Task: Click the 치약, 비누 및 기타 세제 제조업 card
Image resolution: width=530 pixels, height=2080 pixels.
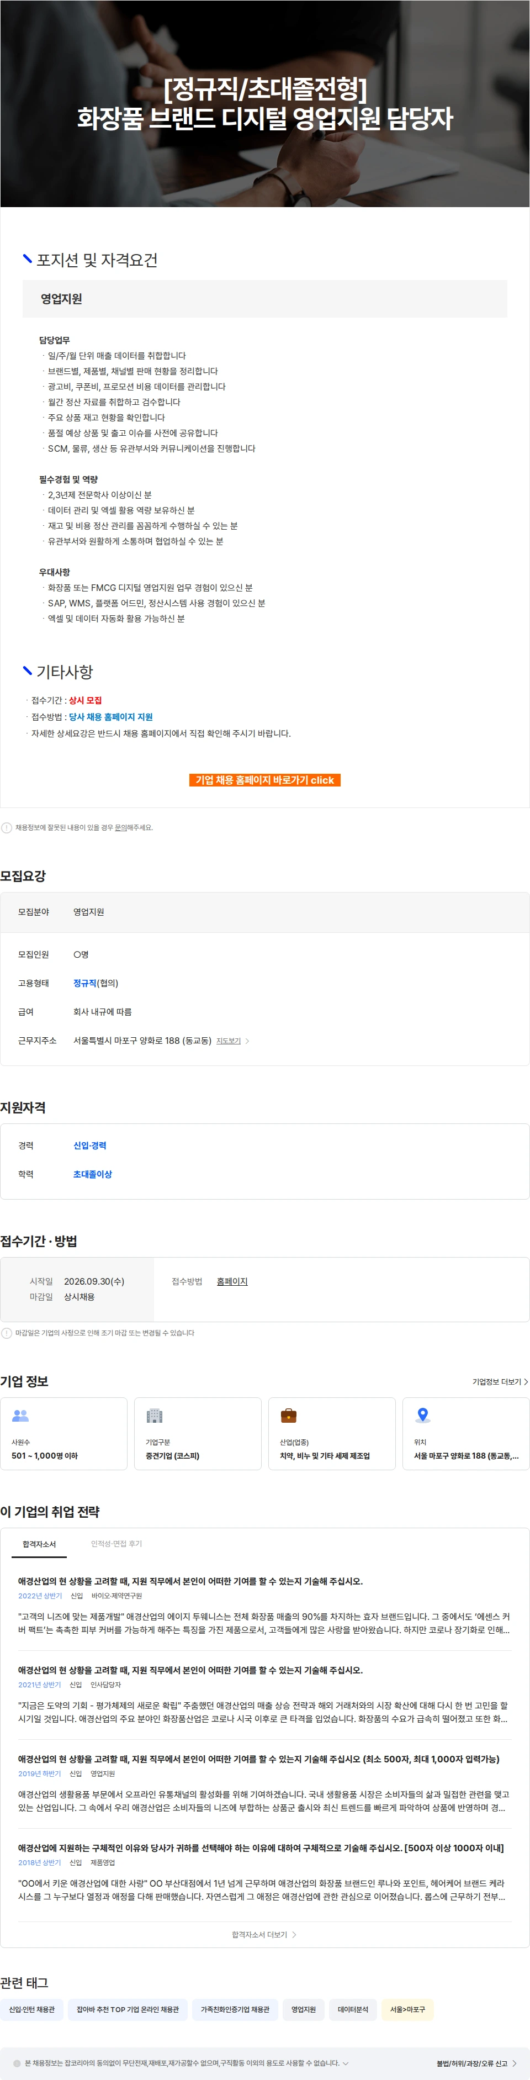Action: [x=332, y=1433]
